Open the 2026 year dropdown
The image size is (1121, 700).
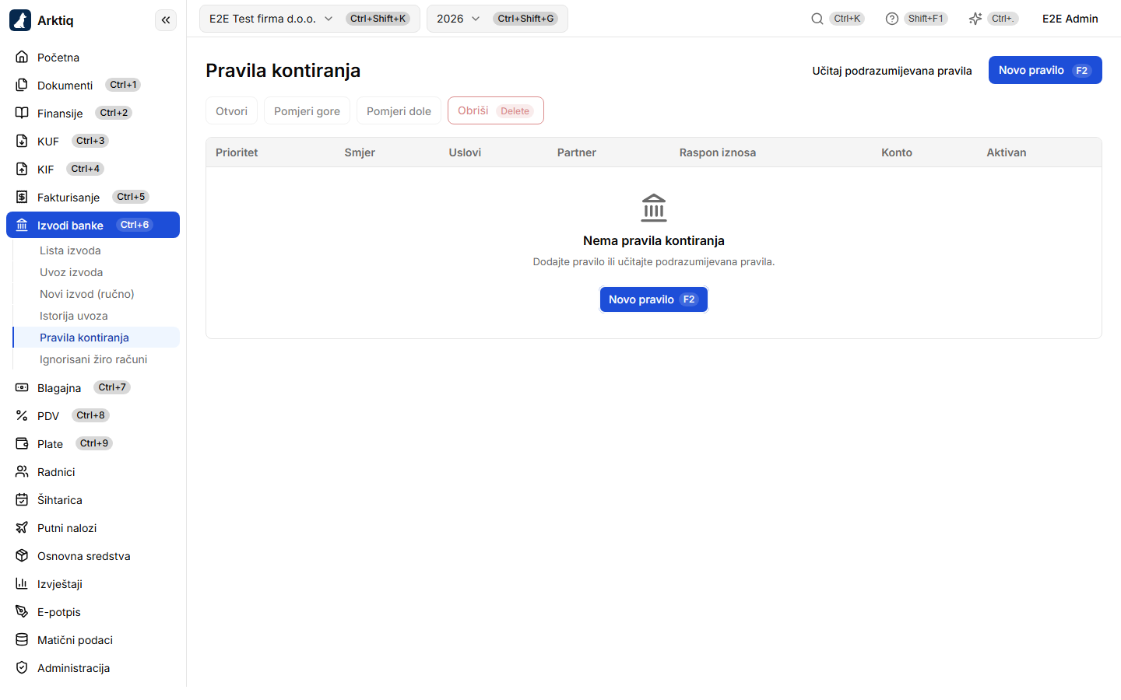tap(497, 19)
